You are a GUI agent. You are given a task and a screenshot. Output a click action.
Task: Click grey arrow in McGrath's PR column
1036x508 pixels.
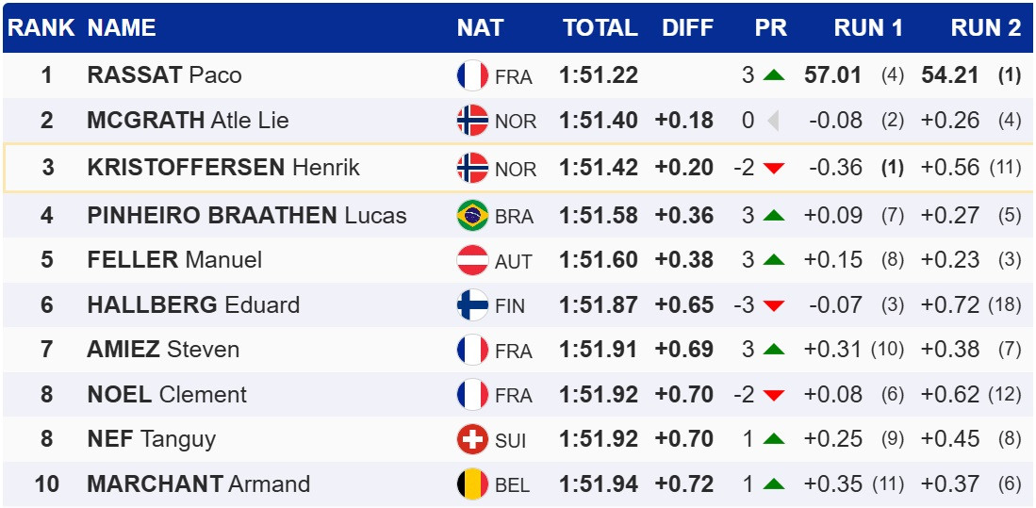click(x=773, y=121)
